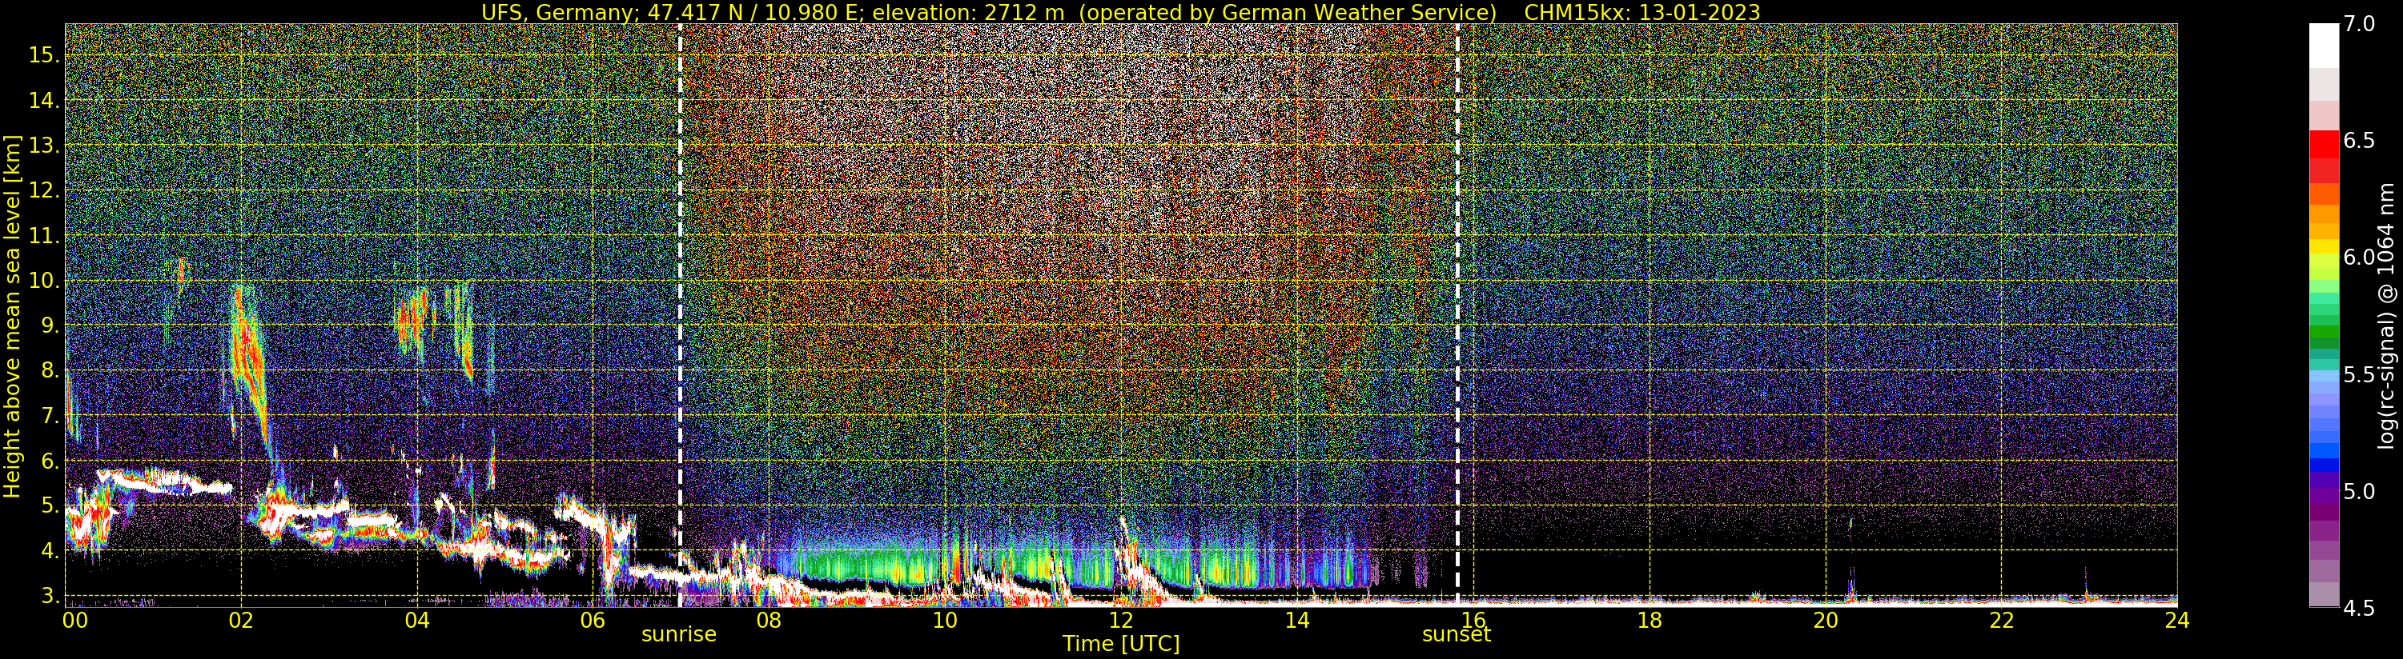Screen dimensions: 2403x659
Task: Click the time axis tick '12'
Action: [x=1121, y=620]
